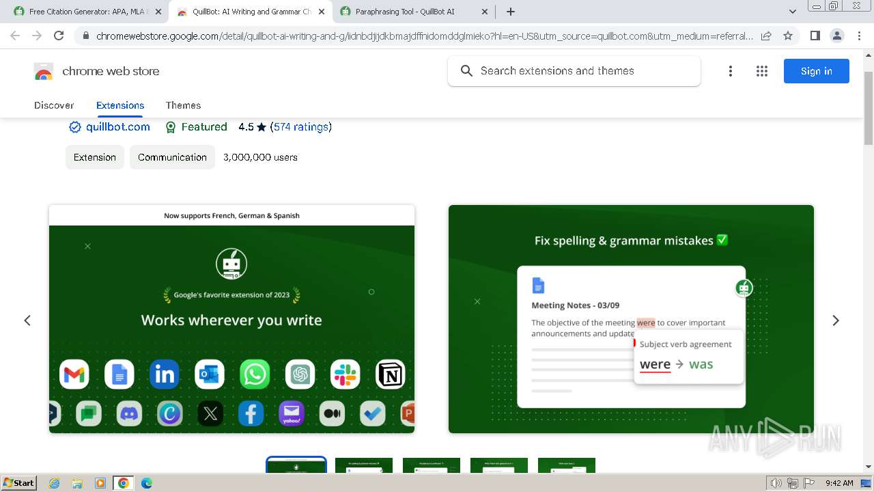Viewport: 874px width, 492px height.
Task: Select the fourth screenshot thumbnail
Action: point(499,465)
